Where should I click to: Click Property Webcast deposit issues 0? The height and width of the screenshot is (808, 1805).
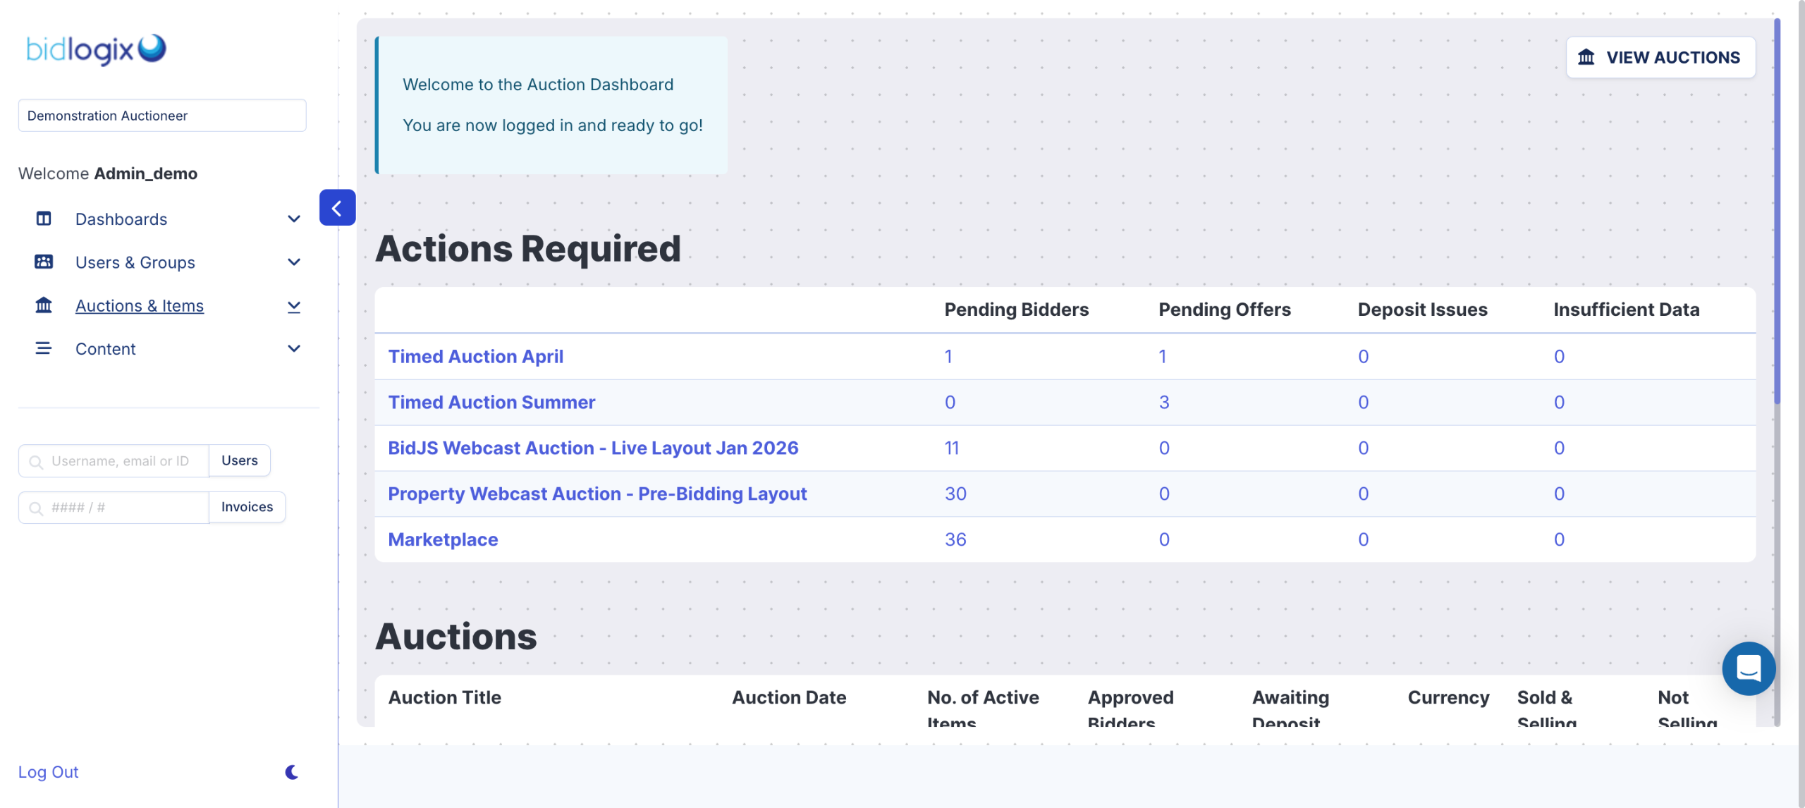(1364, 494)
